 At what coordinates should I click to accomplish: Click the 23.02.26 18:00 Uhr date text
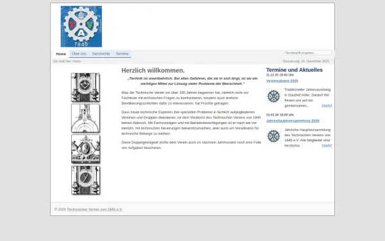tap(280, 115)
